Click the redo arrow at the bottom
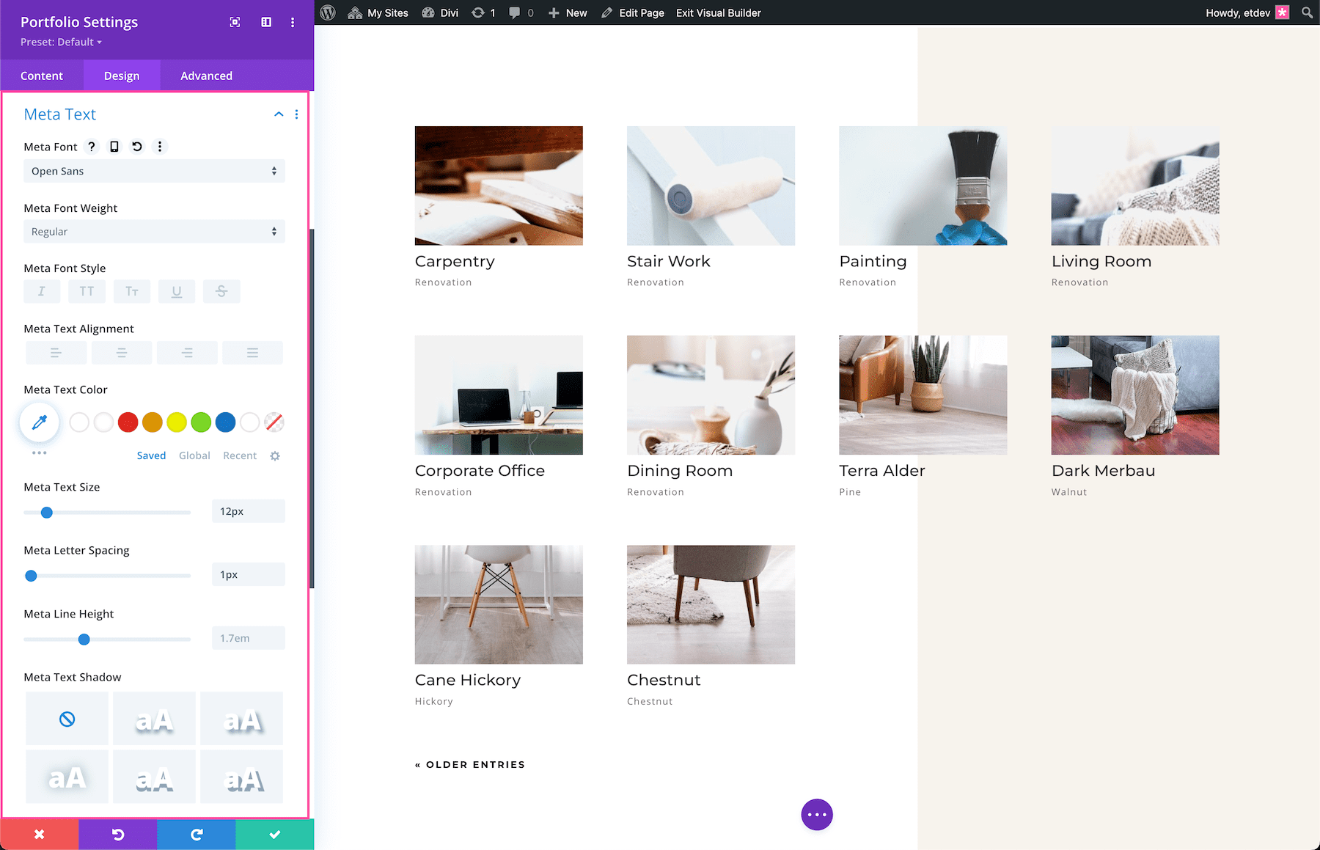 pyautogui.click(x=196, y=834)
